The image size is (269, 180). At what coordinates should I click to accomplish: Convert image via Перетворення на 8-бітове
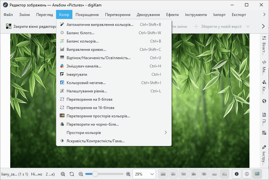(114, 99)
